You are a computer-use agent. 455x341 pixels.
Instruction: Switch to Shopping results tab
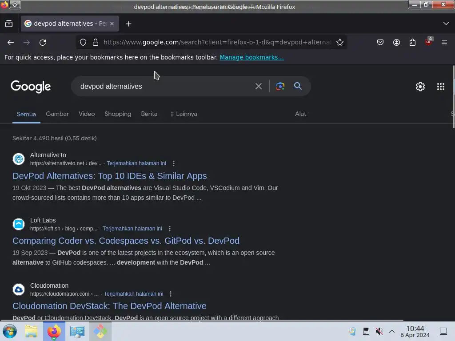click(118, 114)
